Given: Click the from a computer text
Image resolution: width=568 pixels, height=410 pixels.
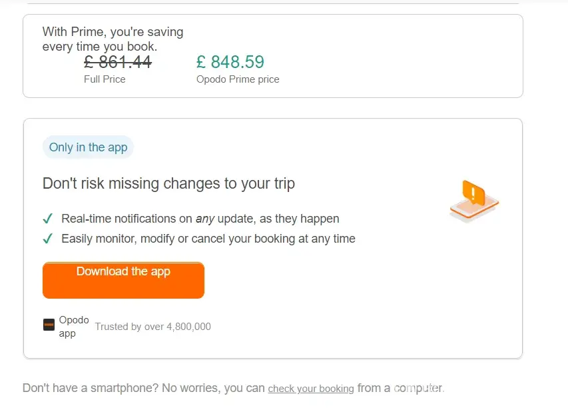Looking at the screenshot, I should point(400,388).
